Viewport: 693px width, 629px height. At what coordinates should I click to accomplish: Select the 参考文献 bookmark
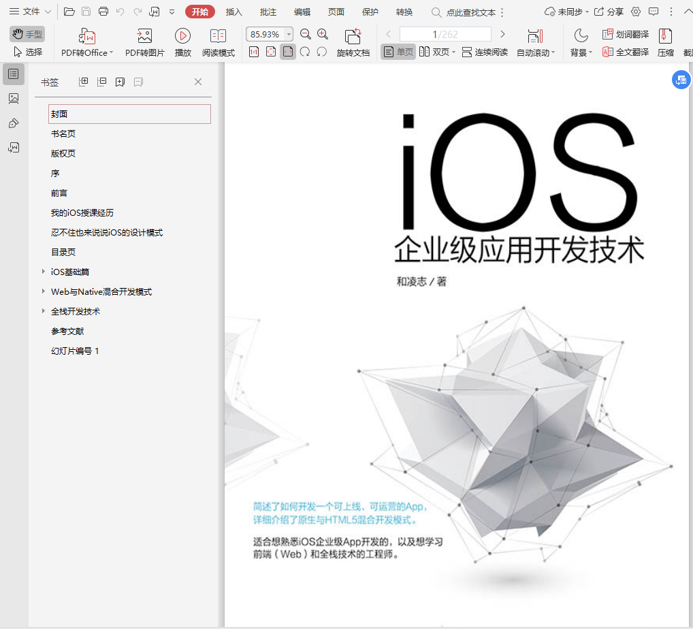click(67, 331)
